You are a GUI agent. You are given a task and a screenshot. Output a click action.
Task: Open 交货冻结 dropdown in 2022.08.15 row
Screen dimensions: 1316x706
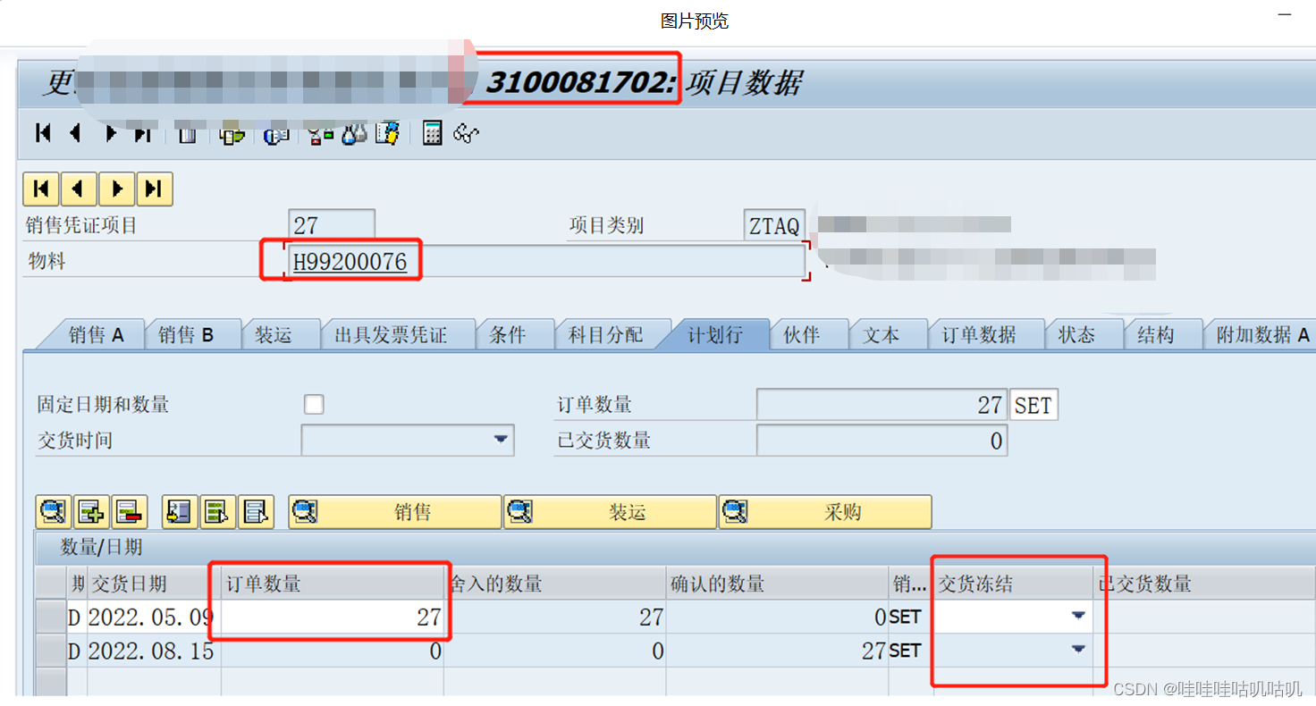(1078, 651)
